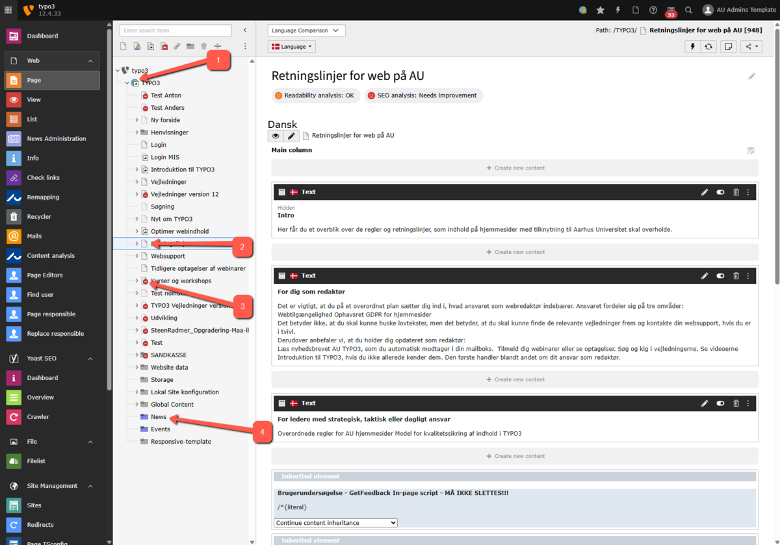The height and width of the screenshot is (545, 780).
Task: Click the page tree search term field
Action: [175, 31]
